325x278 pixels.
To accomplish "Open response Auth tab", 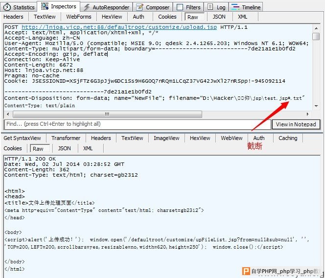I will [259, 138].
